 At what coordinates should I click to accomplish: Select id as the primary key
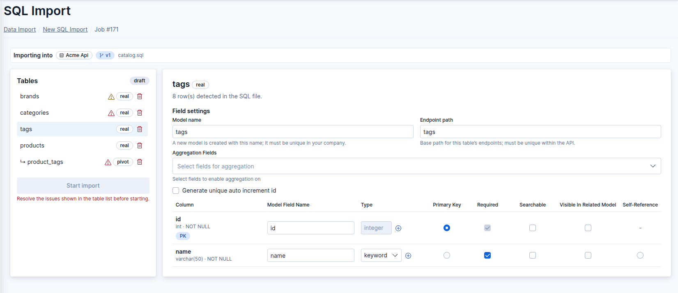tap(447, 228)
